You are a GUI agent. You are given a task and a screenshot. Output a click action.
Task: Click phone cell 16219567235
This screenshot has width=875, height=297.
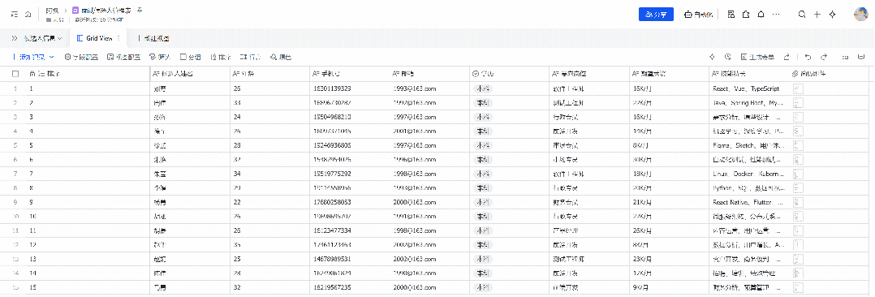(x=349, y=287)
